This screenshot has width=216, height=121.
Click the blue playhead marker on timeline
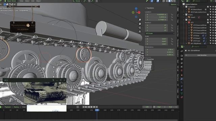97,110
